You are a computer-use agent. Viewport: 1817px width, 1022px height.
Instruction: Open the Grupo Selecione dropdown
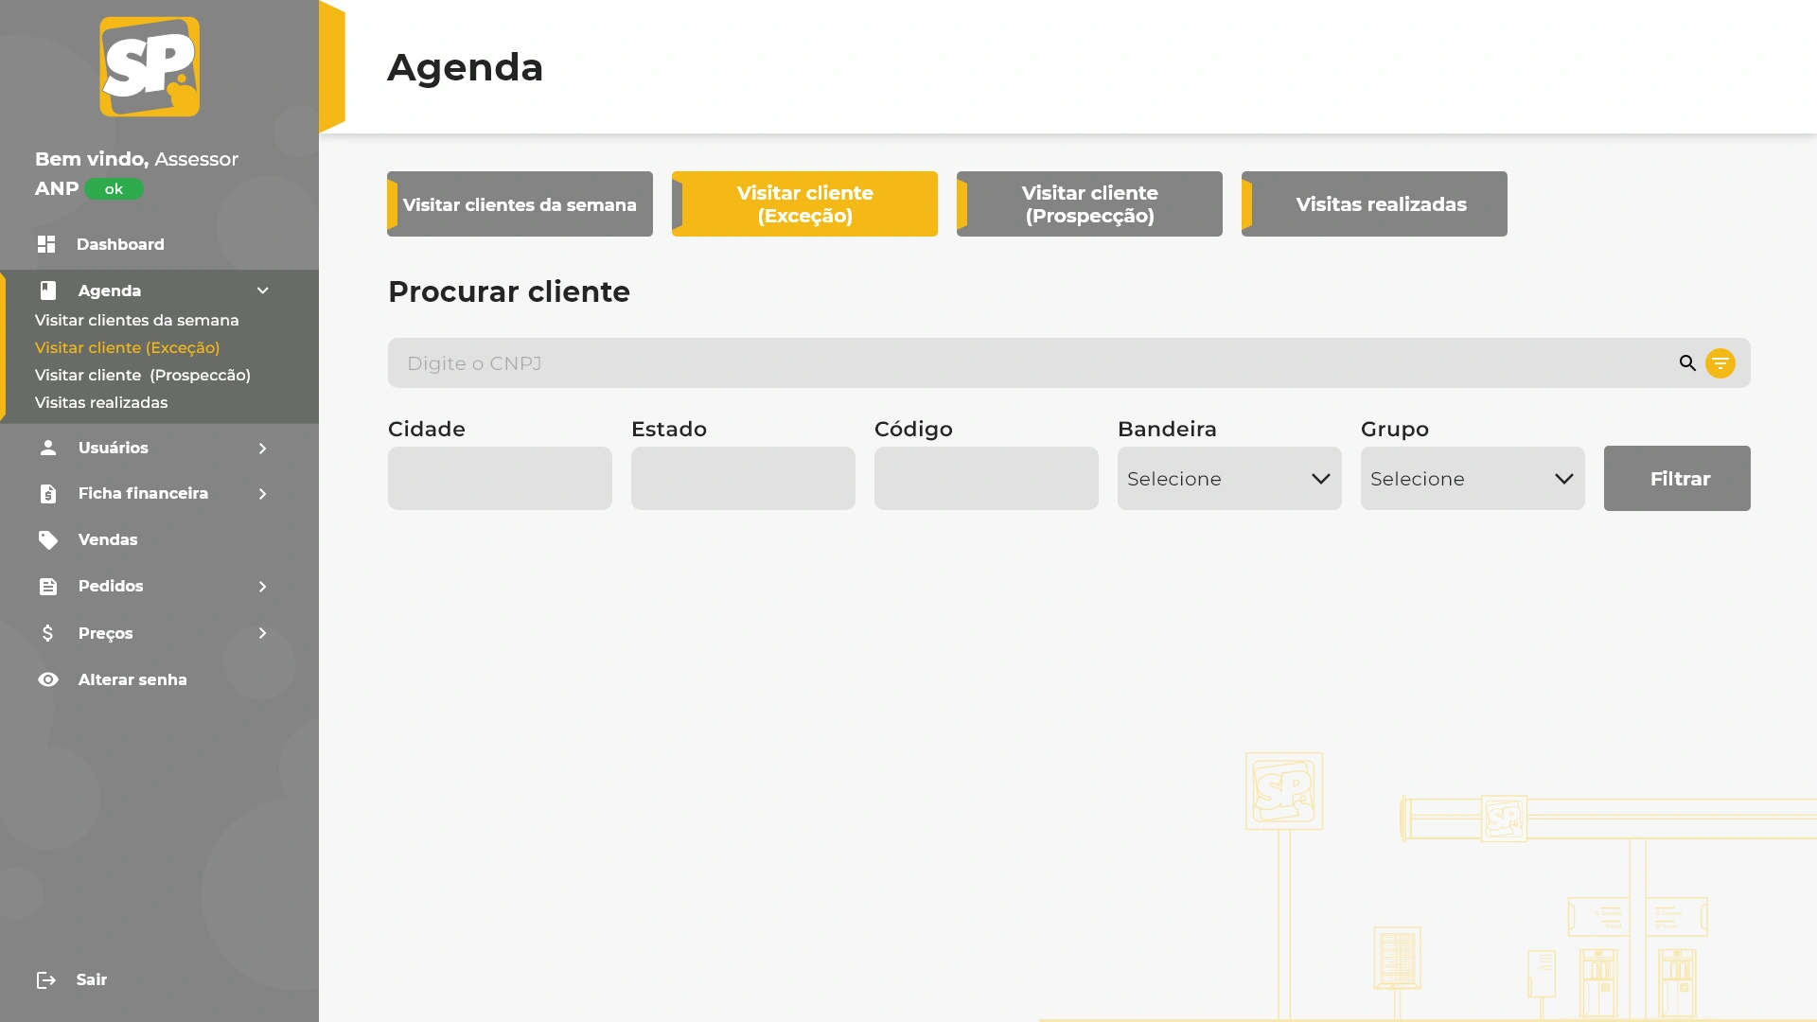(x=1472, y=479)
